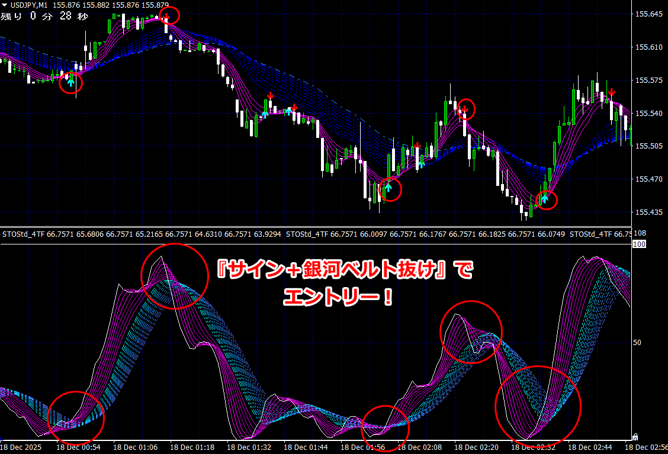Image resolution: width=668 pixels, height=454 pixels.
Task: Click the 50 level on oscillator scale
Action: [638, 343]
